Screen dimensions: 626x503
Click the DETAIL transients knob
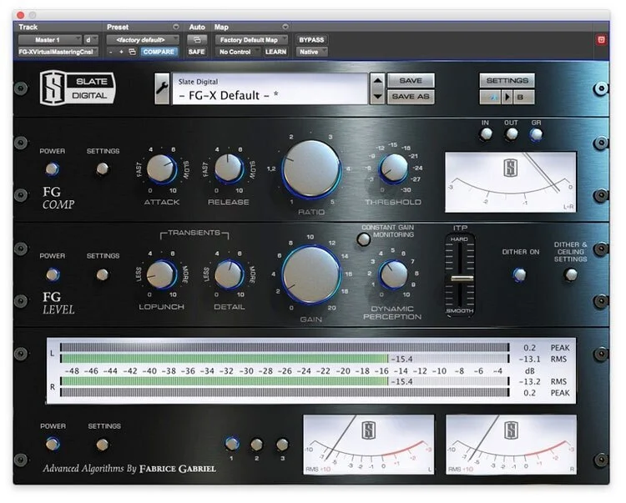(x=229, y=274)
